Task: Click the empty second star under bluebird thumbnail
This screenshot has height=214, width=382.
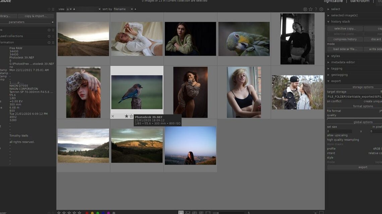Action: pos(131,116)
